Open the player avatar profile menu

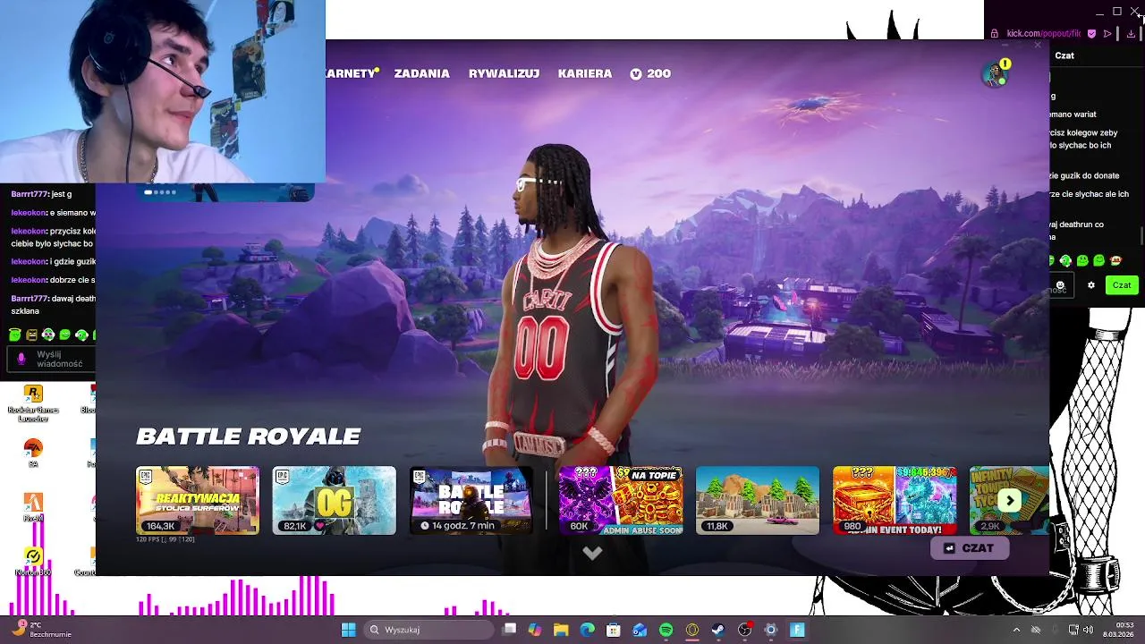tap(994, 74)
